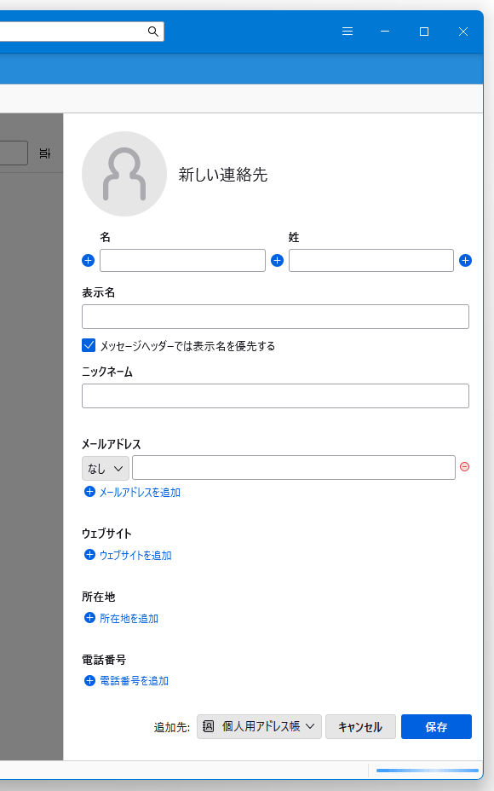494x791 pixels.
Task: Click the plus icon right of 姓 field
Action: 465,260
